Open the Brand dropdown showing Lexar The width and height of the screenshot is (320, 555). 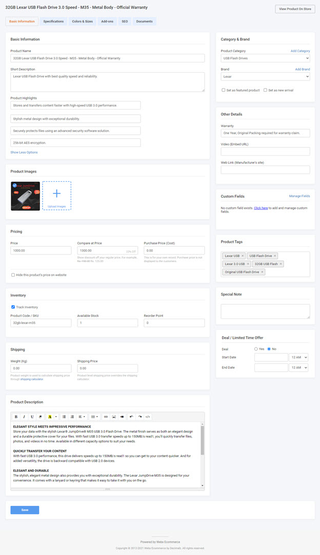[266, 76]
